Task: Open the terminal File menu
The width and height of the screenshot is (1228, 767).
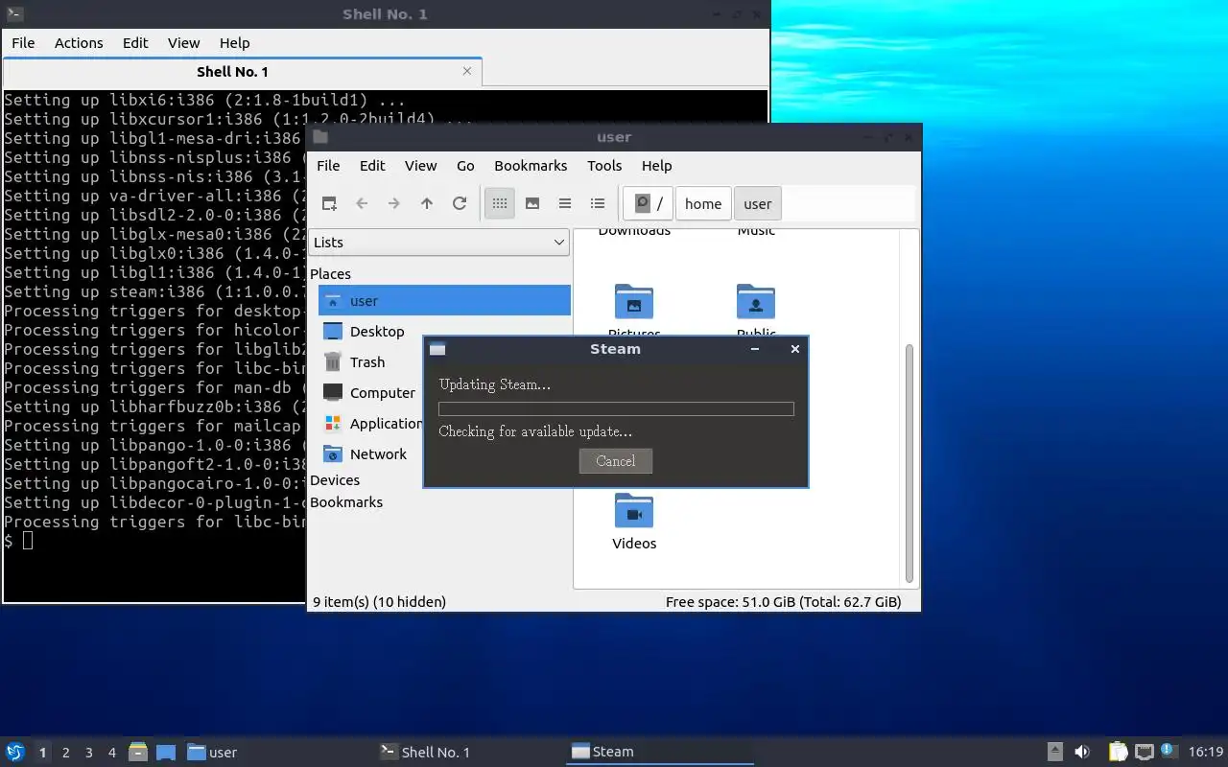Action: (23, 43)
